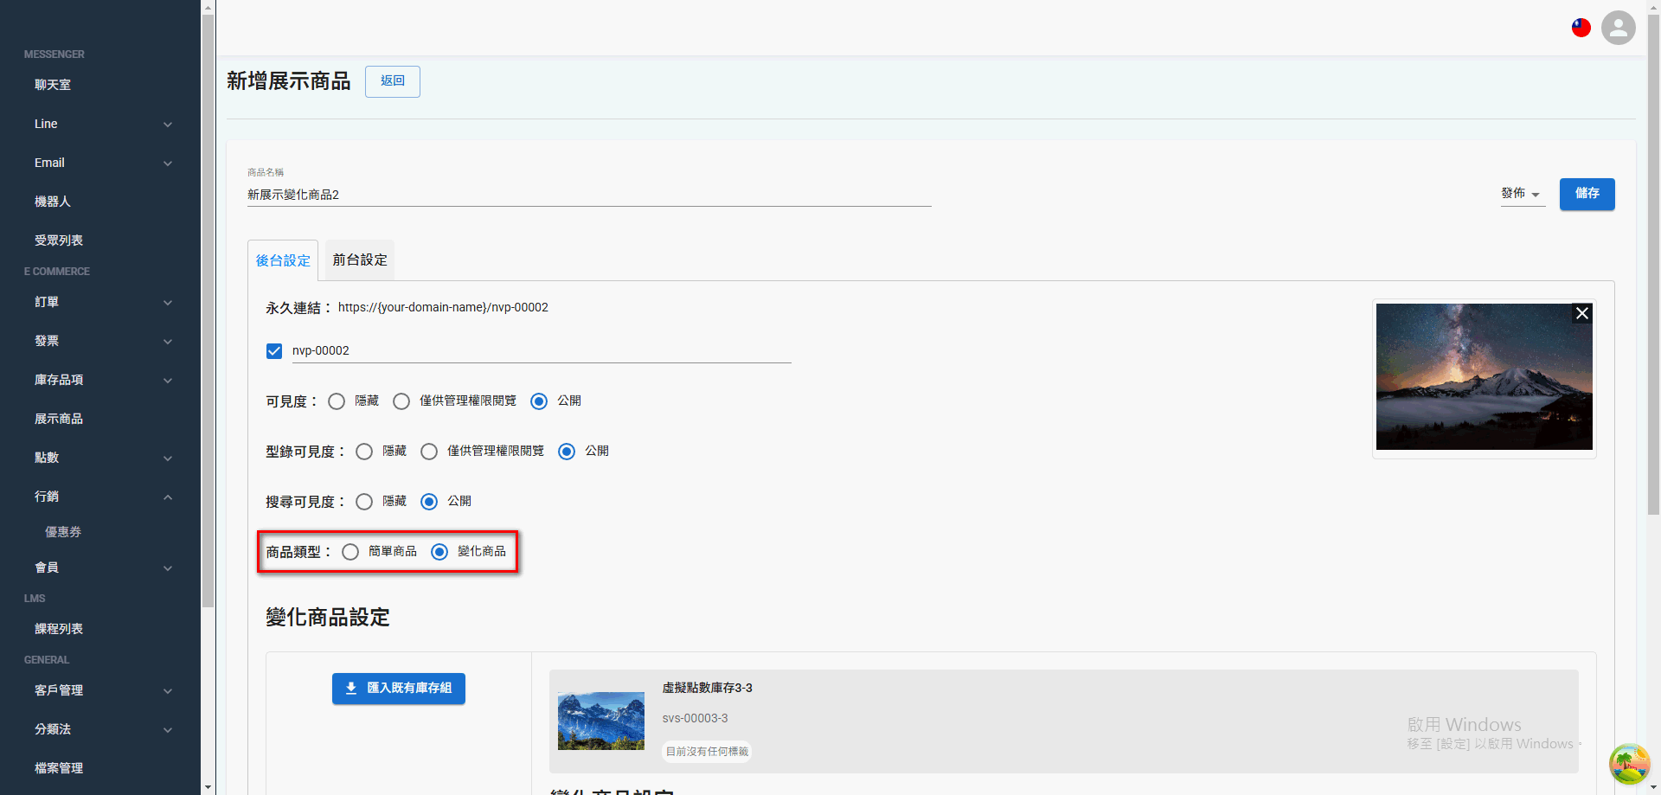Open the Taiwan flag language selector
1661x795 pixels.
(x=1581, y=28)
